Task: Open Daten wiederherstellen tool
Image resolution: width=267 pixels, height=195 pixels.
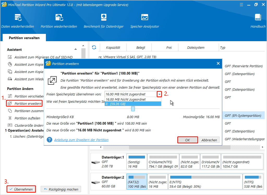Action: click(x=18, y=21)
